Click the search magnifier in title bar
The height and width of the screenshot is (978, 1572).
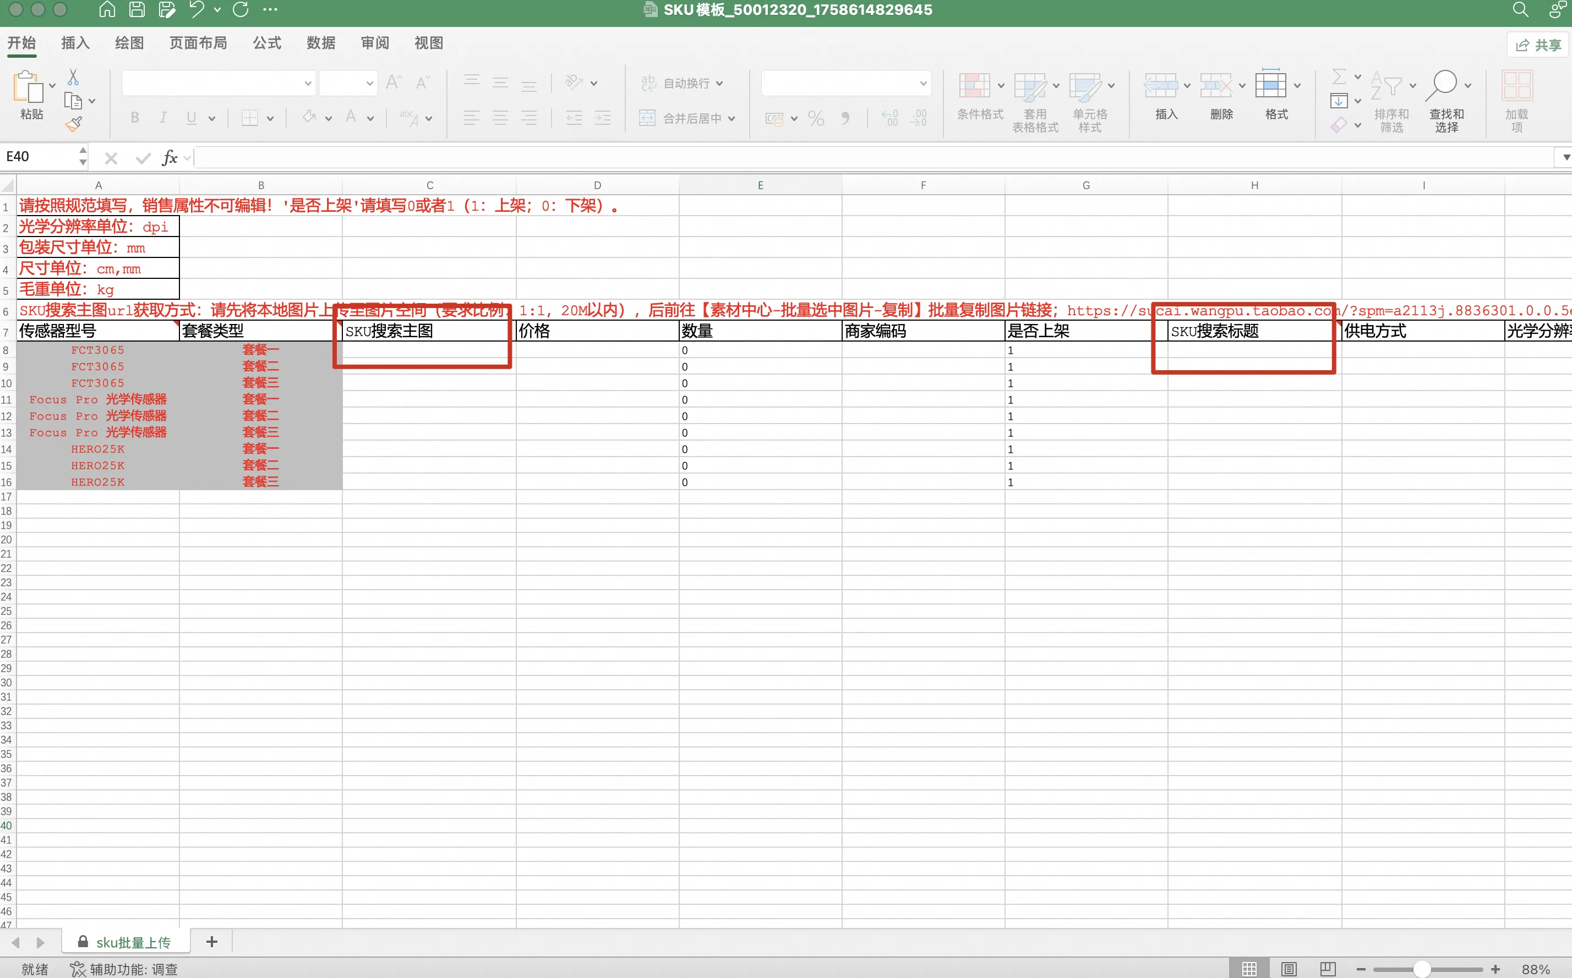(1520, 9)
